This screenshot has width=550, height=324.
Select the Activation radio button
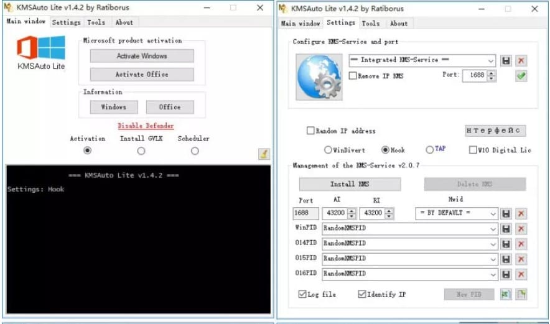point(87,150)
